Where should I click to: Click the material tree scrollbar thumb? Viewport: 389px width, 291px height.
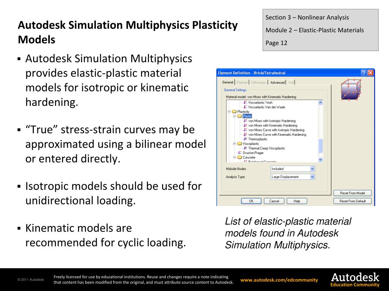click(320, 146)
